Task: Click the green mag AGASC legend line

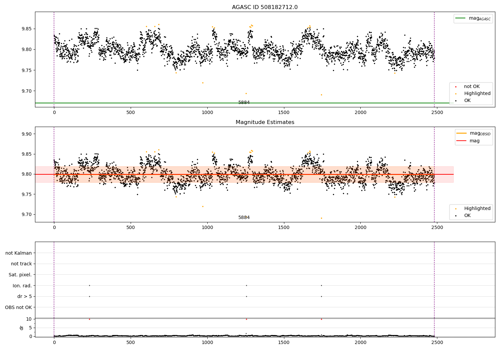Action: [x=461, y=18]
